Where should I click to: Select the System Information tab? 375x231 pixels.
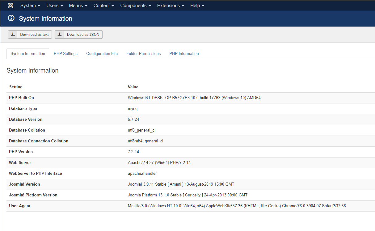point(28,53)
